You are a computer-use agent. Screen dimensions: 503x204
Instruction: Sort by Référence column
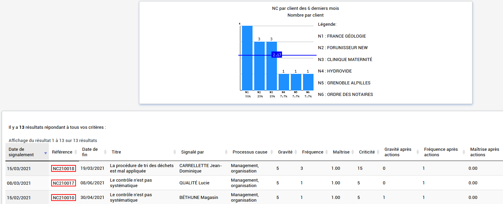[64, 152]
